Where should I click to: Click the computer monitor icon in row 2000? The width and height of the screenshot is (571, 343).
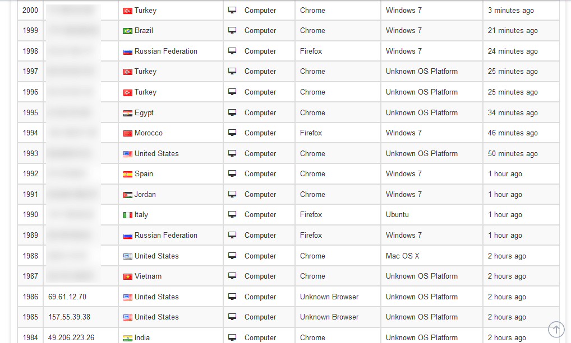point(232,10)
